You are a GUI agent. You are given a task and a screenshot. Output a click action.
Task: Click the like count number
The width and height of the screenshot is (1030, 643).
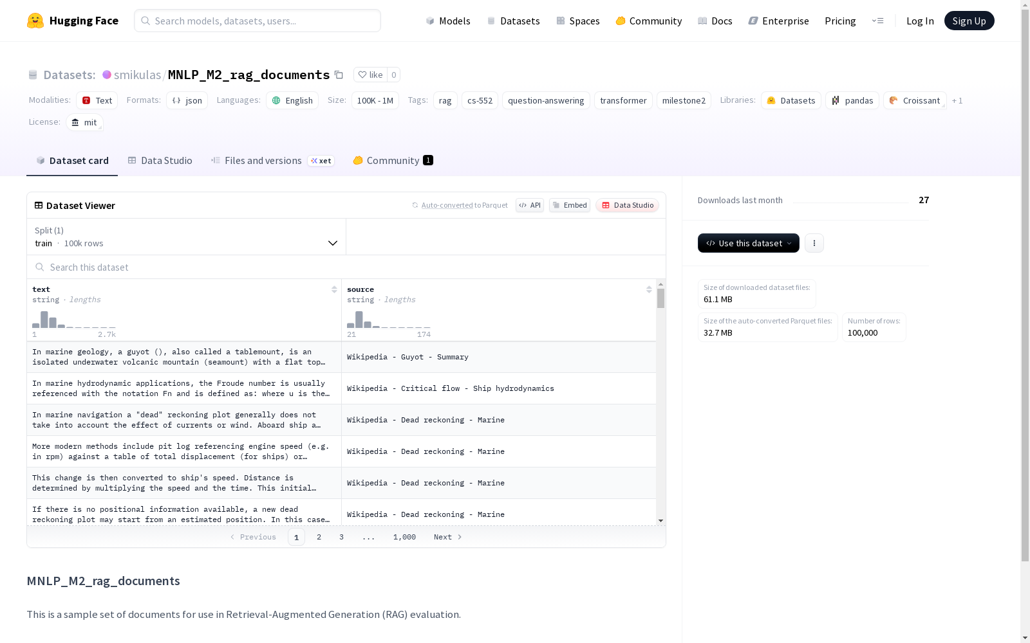394,75
